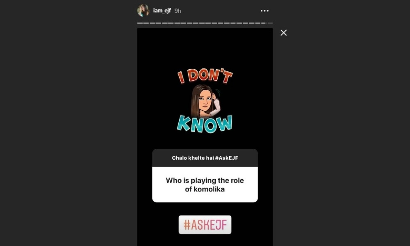Close the story viewer with the X

click(x=283, y=33)
